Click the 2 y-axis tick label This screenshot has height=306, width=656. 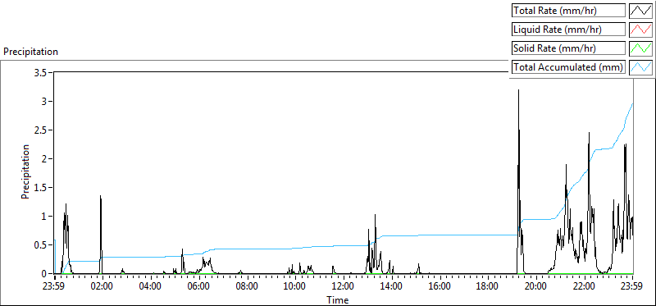pyautogui.click(x=45, y=158)
